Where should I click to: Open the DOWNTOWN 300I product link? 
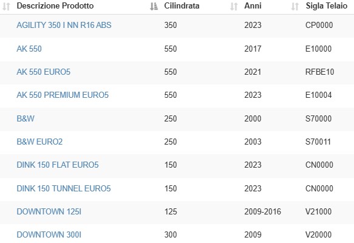coord(49,234)
